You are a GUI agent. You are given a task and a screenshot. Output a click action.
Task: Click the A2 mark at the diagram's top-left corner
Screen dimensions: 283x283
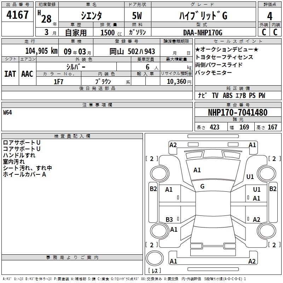pos(173,145)
